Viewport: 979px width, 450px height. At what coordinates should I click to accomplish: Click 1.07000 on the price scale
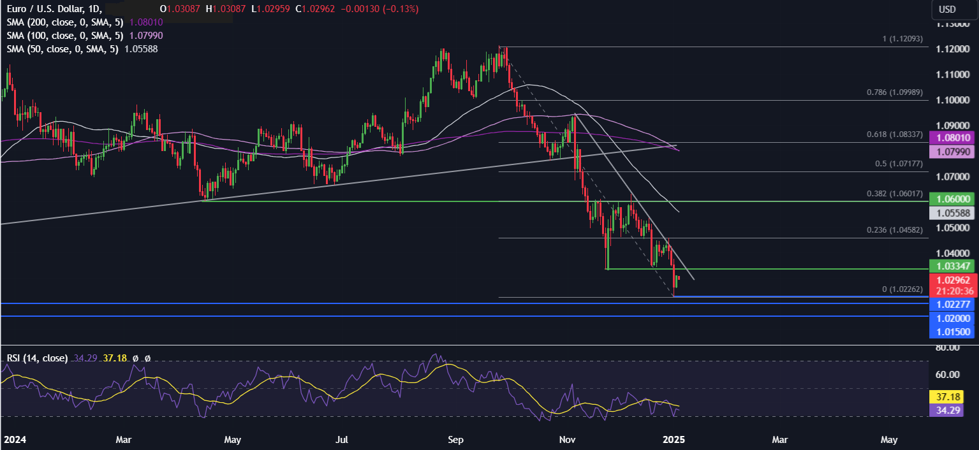952,177
